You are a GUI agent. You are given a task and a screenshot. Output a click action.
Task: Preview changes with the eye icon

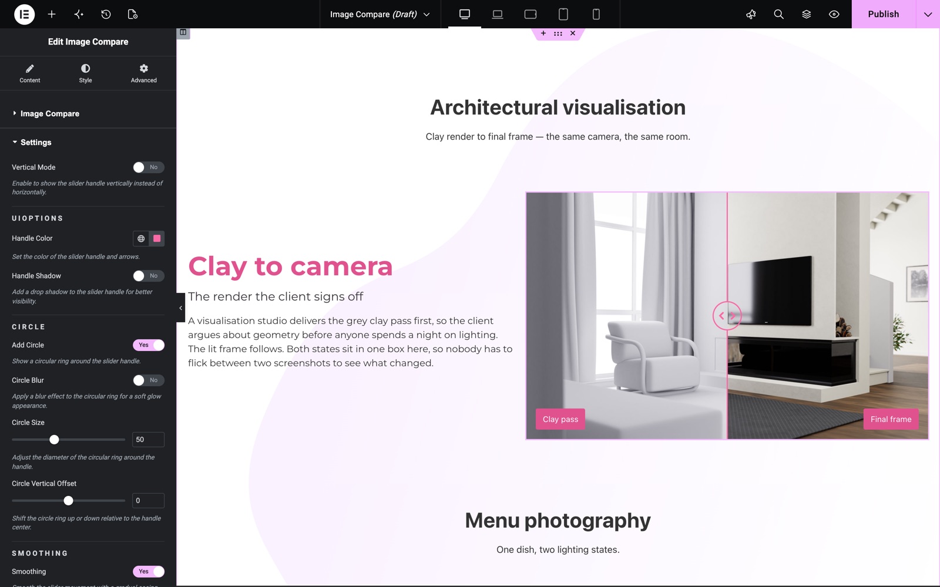(x=834, y=14)
